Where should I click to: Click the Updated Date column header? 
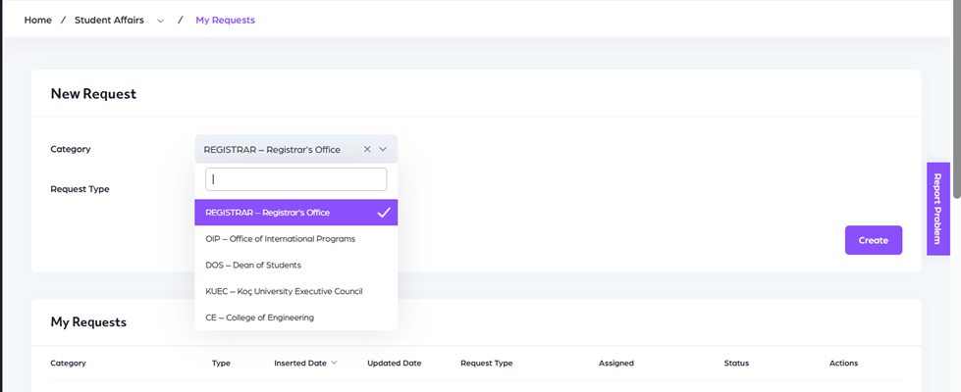coord(394,363)
